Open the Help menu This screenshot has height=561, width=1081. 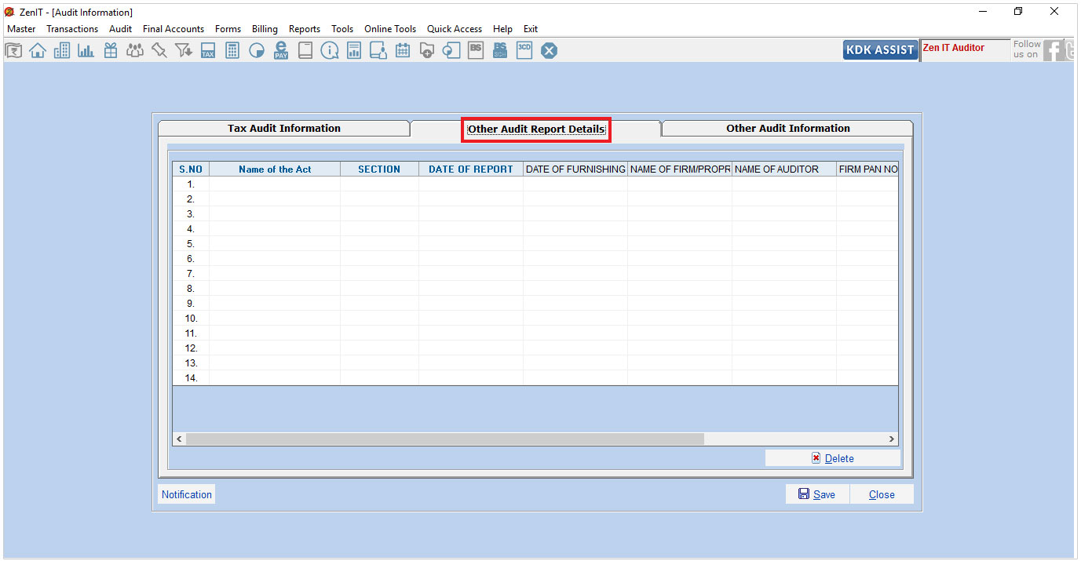coord(502,29)
